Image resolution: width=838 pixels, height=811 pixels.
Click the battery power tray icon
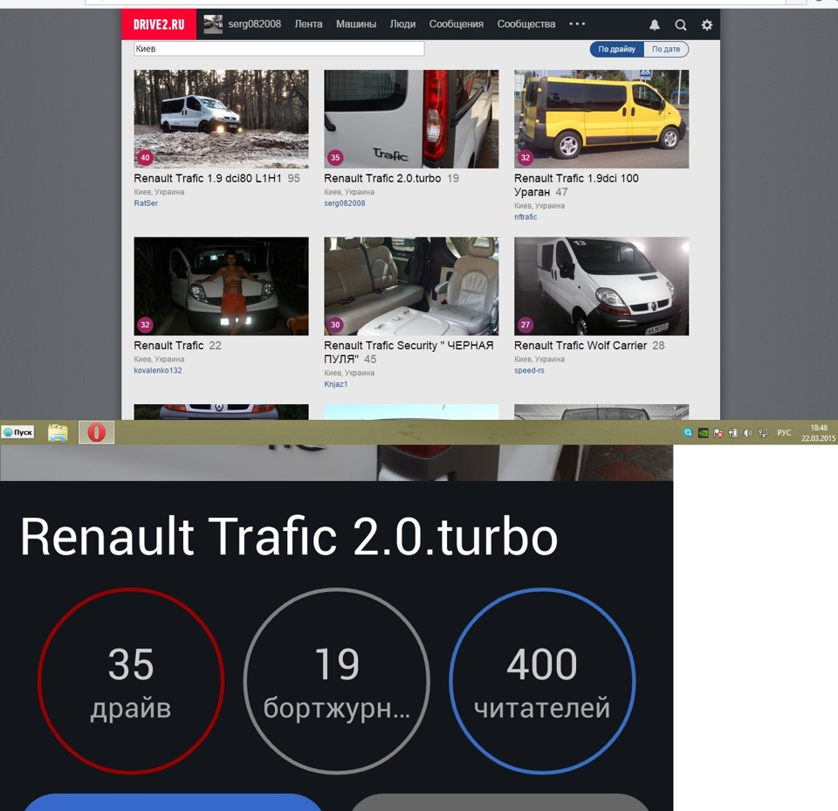(733, 433)
